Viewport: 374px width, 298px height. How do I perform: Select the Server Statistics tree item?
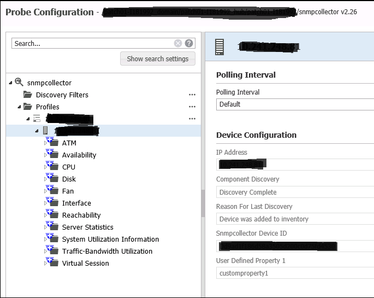pyautogui.click(x=87, y=227)
